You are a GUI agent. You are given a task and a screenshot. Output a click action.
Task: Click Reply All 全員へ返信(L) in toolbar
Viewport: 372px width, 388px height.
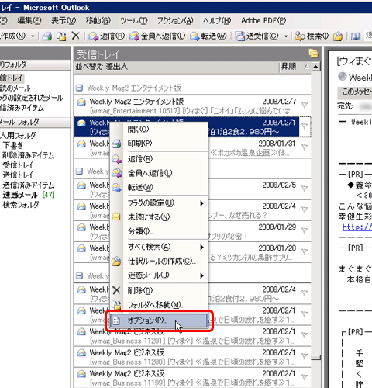tap(157, 36)
